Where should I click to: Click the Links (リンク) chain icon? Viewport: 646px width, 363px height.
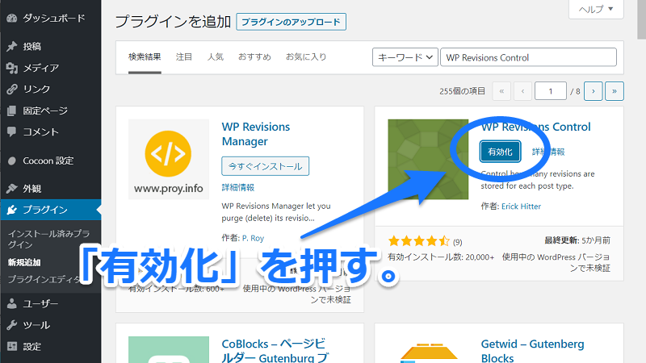pos(11,90)
